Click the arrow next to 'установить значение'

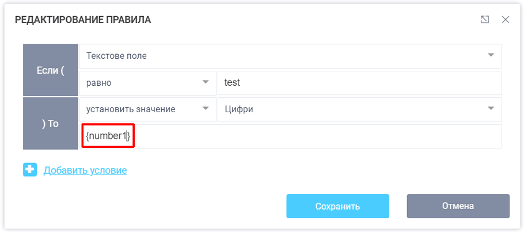[206, 109]
